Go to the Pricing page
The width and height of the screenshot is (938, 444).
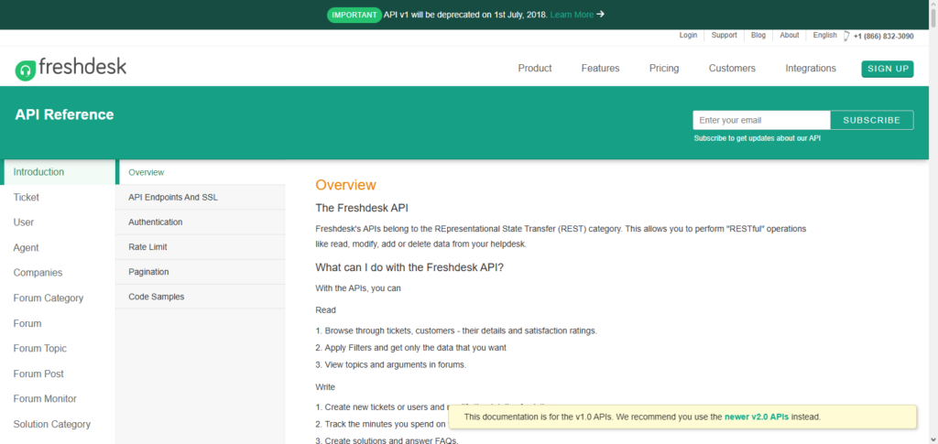664,68
